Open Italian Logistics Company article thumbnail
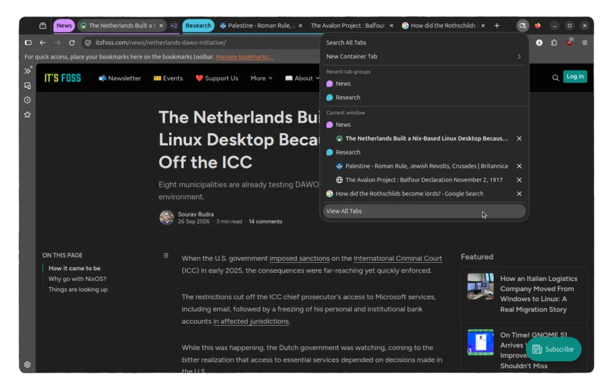The width and height of the screenshot is (612, 391). coord(480,286)
